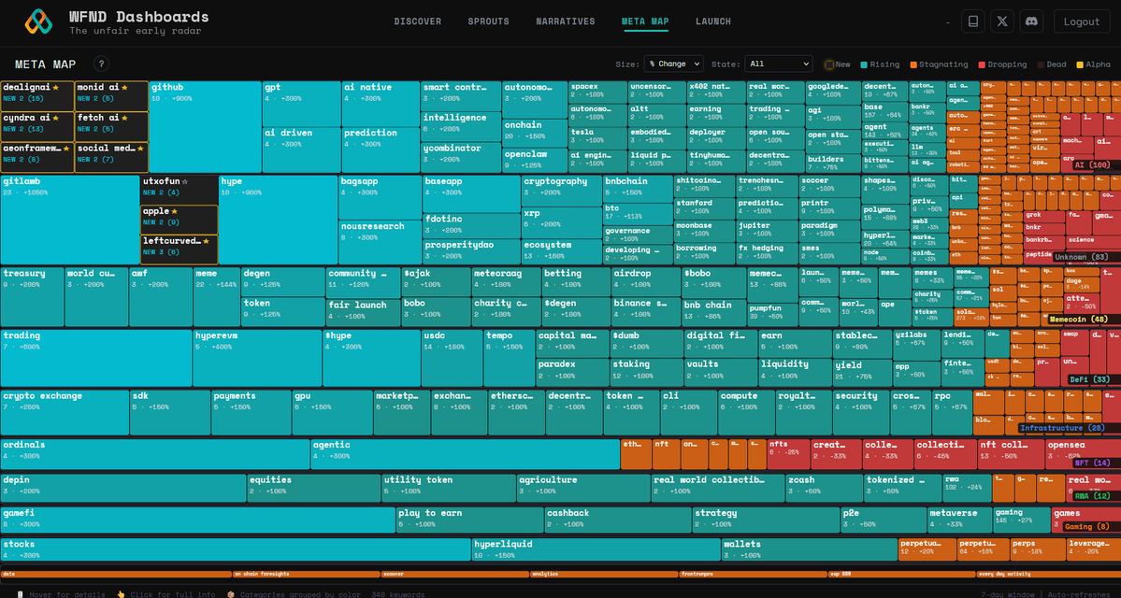Open the gamefi tile
This screenshot has width=1121, height=598.
point(198,520)
